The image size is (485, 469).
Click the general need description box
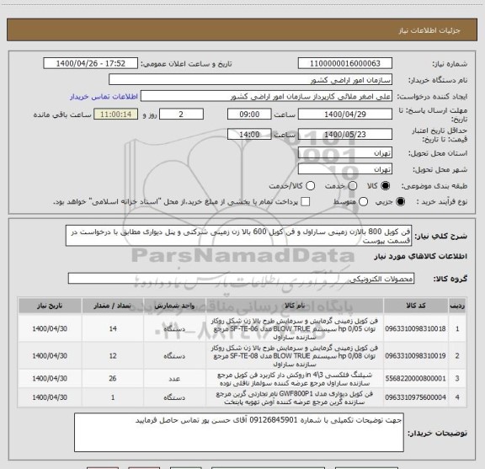click(x=239, y=236)
